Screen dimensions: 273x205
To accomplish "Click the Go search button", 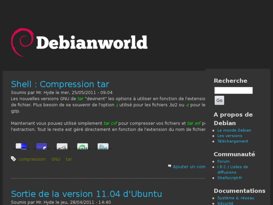I will click(219, 100).
